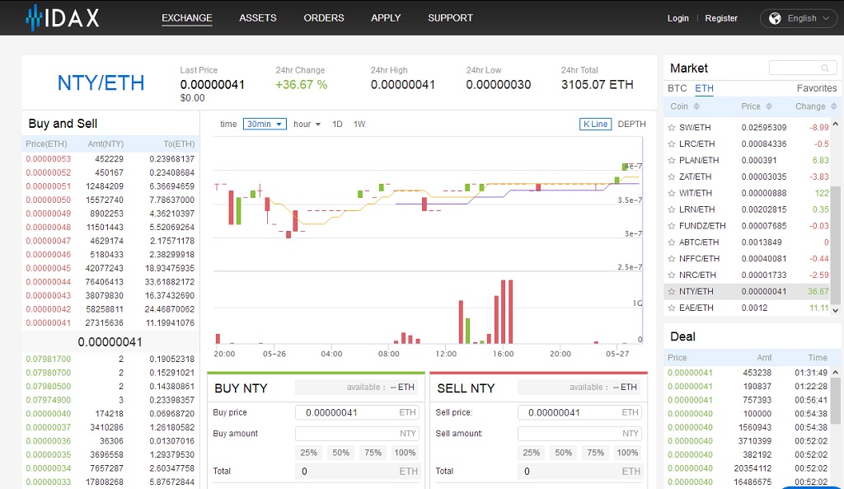
Task: Select the 1W chart interval
Action: point(359,124)
